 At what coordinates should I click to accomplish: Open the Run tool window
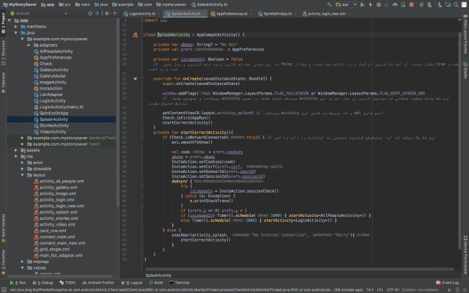click(x=18, y=283)
